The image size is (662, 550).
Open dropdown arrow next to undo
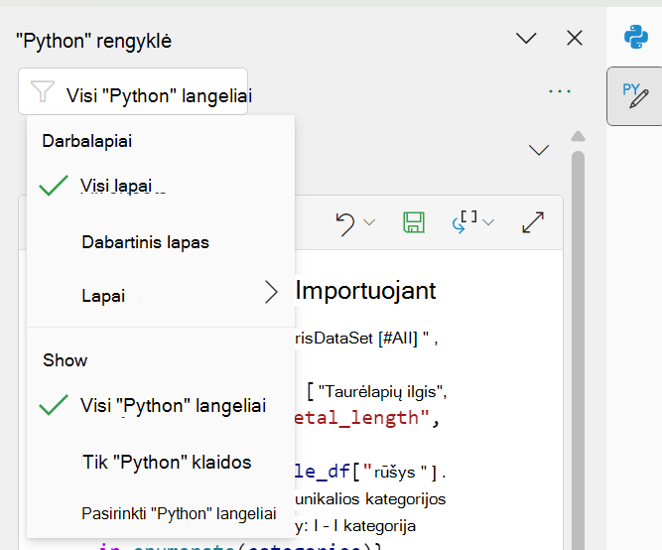coord(369,222)
